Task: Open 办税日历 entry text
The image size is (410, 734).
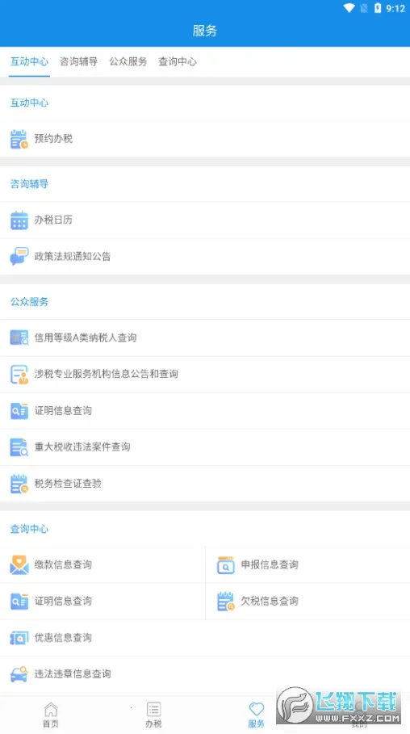Action: coord(53,220)
